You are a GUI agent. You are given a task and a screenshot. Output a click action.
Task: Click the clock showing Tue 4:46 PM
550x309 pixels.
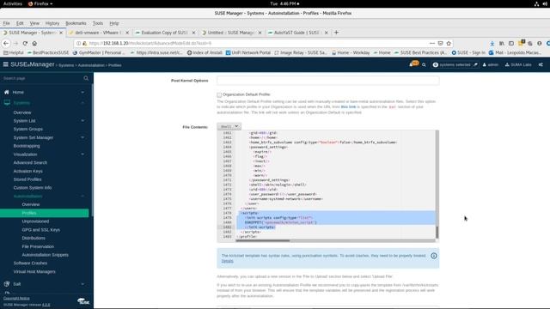point(284,3)
